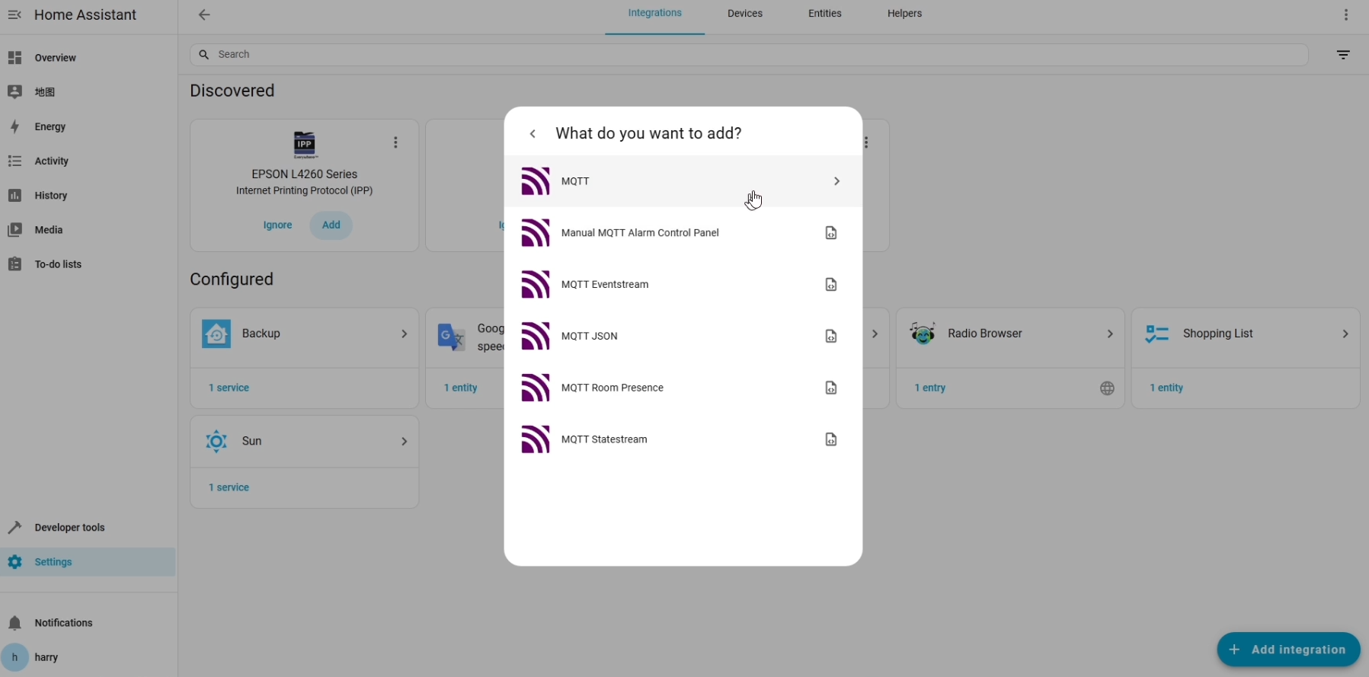Open Notifications bell in the sidebar
This screenshot has width=1369, height=677.
pyautogui.click(x=14, y=623)
